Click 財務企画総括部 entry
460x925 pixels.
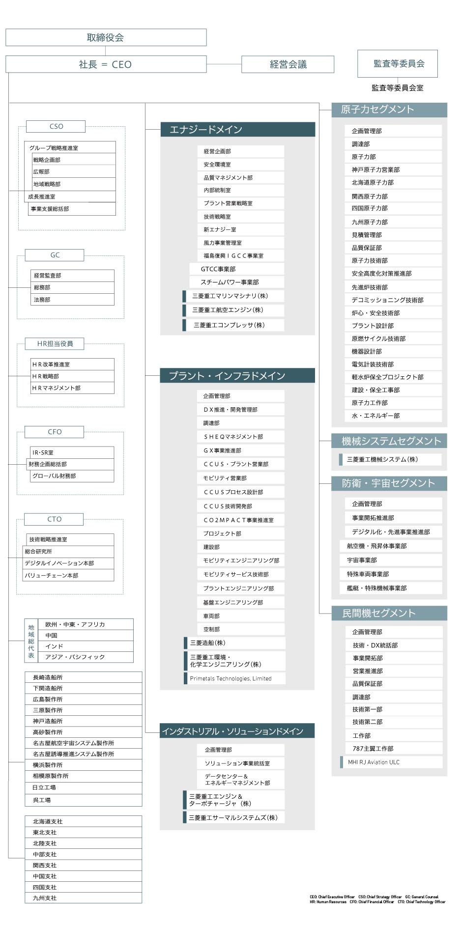coord(70,464)
